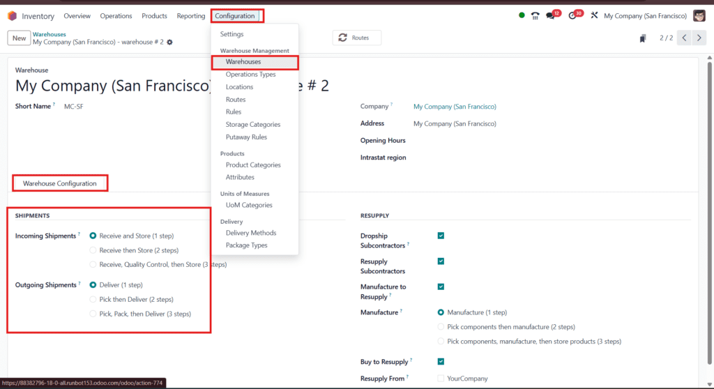Select Manufacture (1 step) option
Image resolution: width=714 pixels, height=389 pixels.
pos(441,312)
